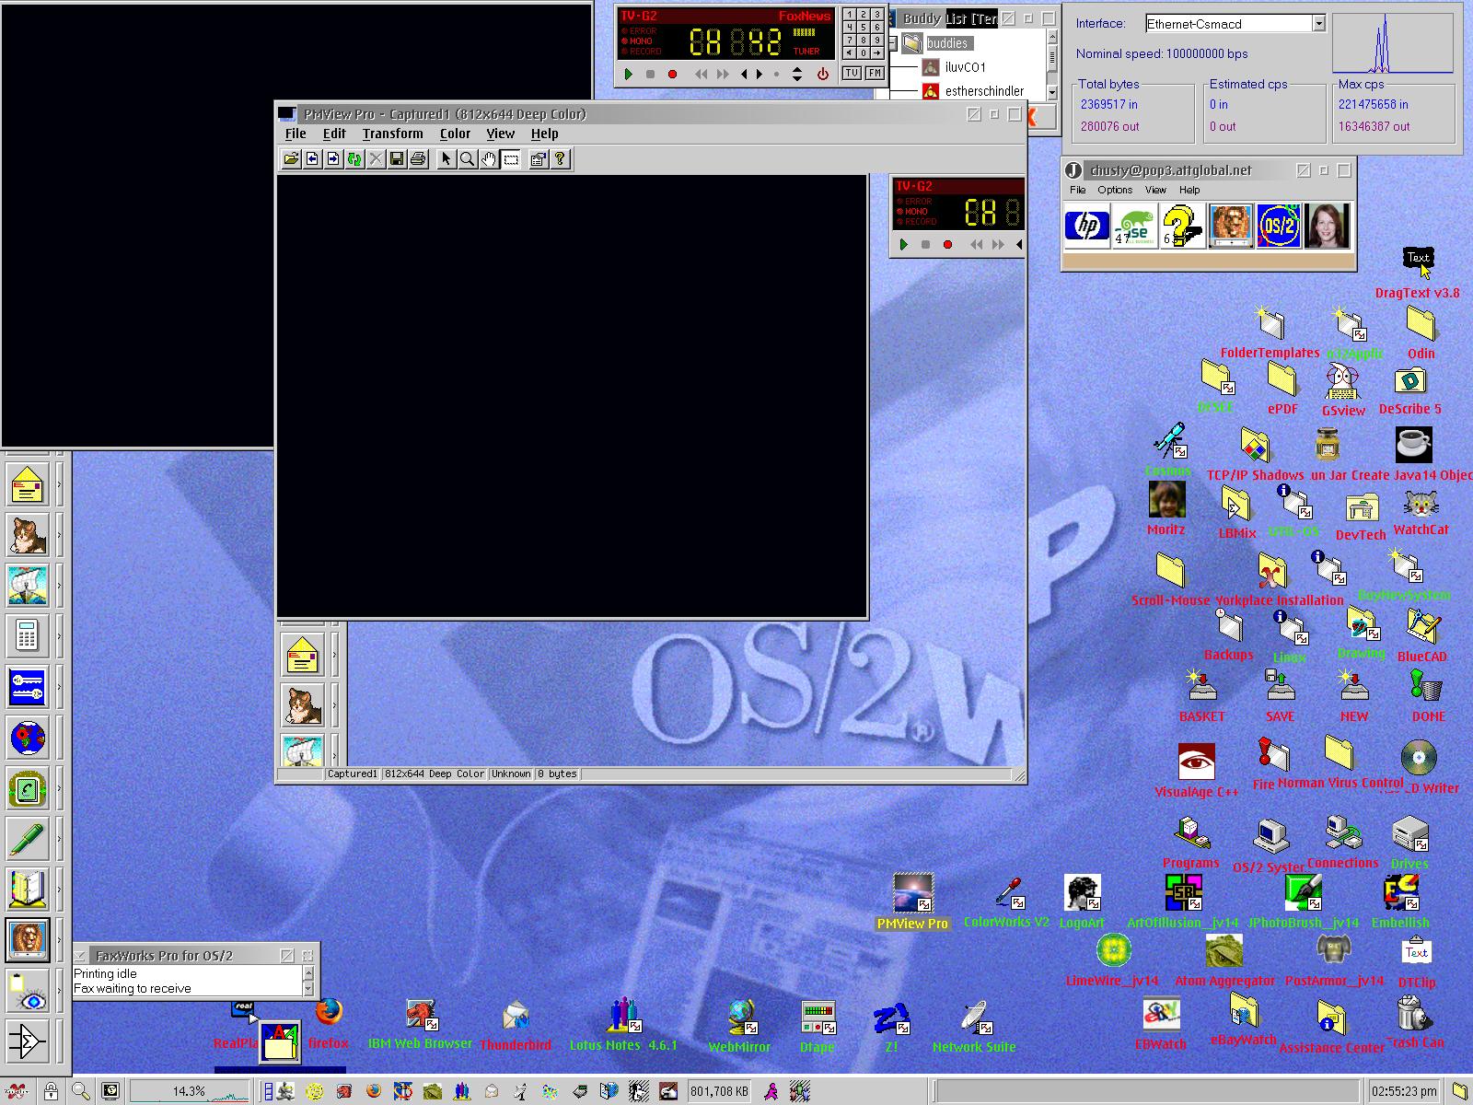The image size is (1473, 1105).
Task: Select the hand pan tool in PMView
Action: point(489,159)
